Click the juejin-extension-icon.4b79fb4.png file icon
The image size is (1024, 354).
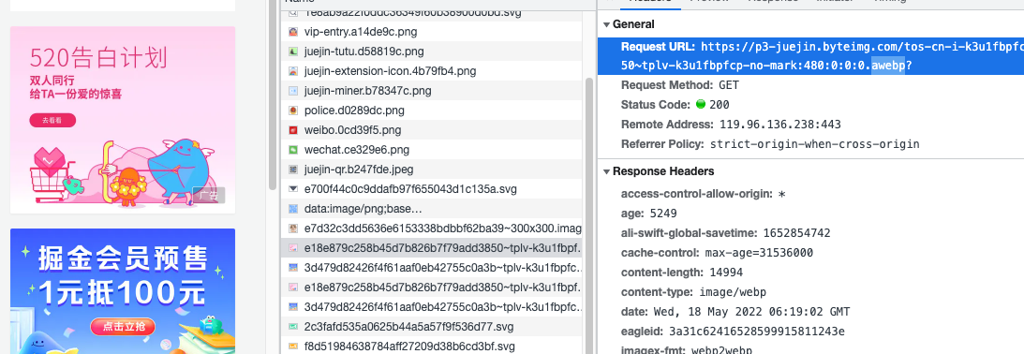coord(293,70)
